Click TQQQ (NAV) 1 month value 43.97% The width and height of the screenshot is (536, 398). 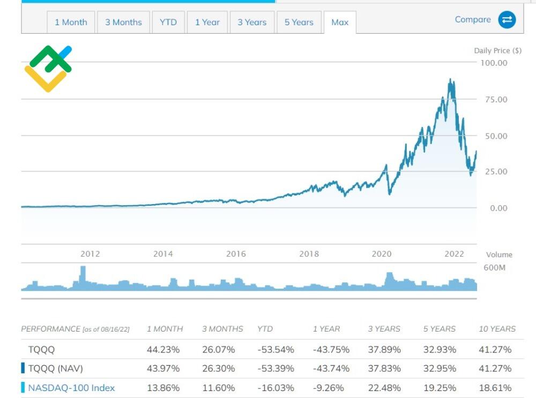coord(163,369)
